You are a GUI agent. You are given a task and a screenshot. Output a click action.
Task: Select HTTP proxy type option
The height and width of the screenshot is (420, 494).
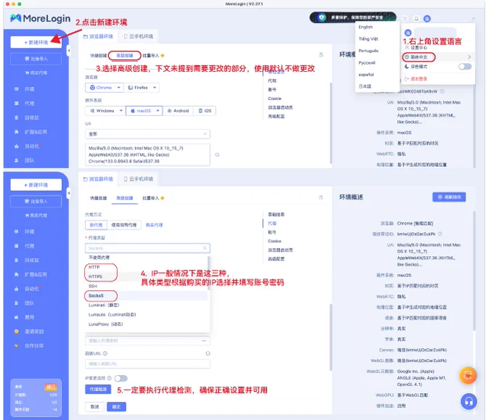(x=94, y=267)
